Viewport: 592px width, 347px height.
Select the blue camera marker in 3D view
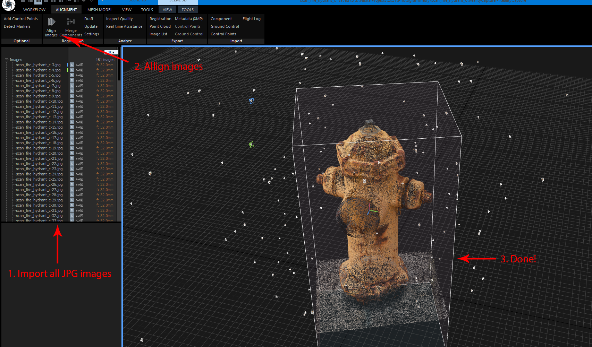251,101
